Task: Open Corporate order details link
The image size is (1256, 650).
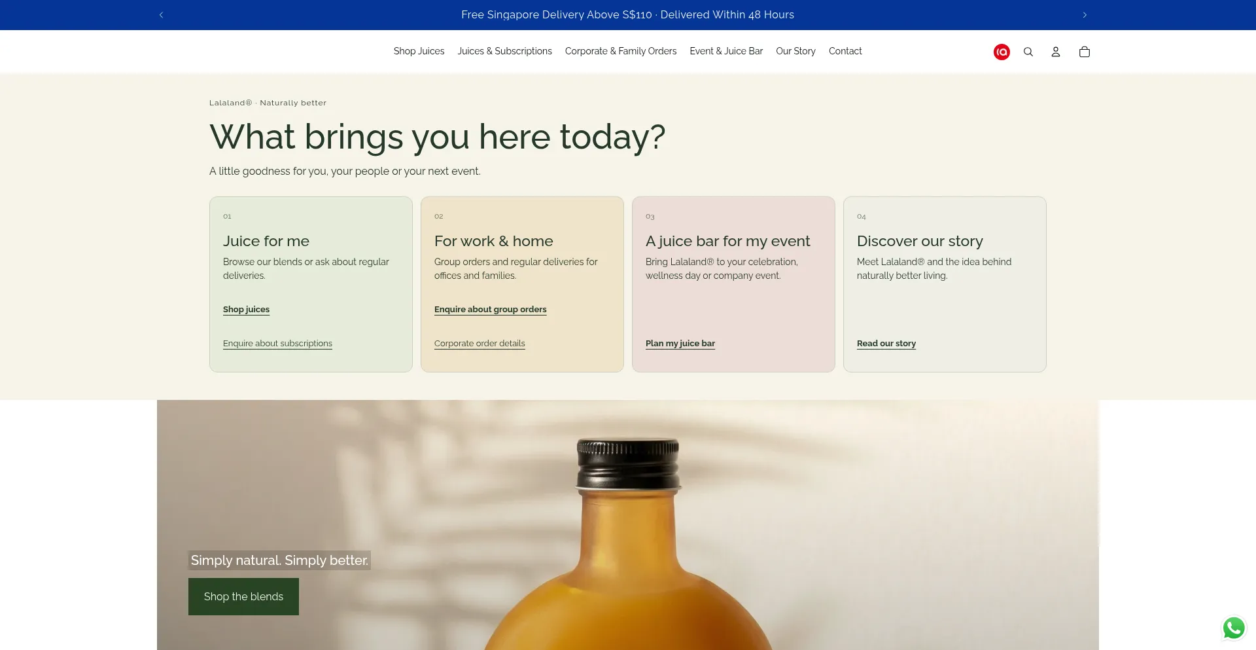Action: coord(480,344)
